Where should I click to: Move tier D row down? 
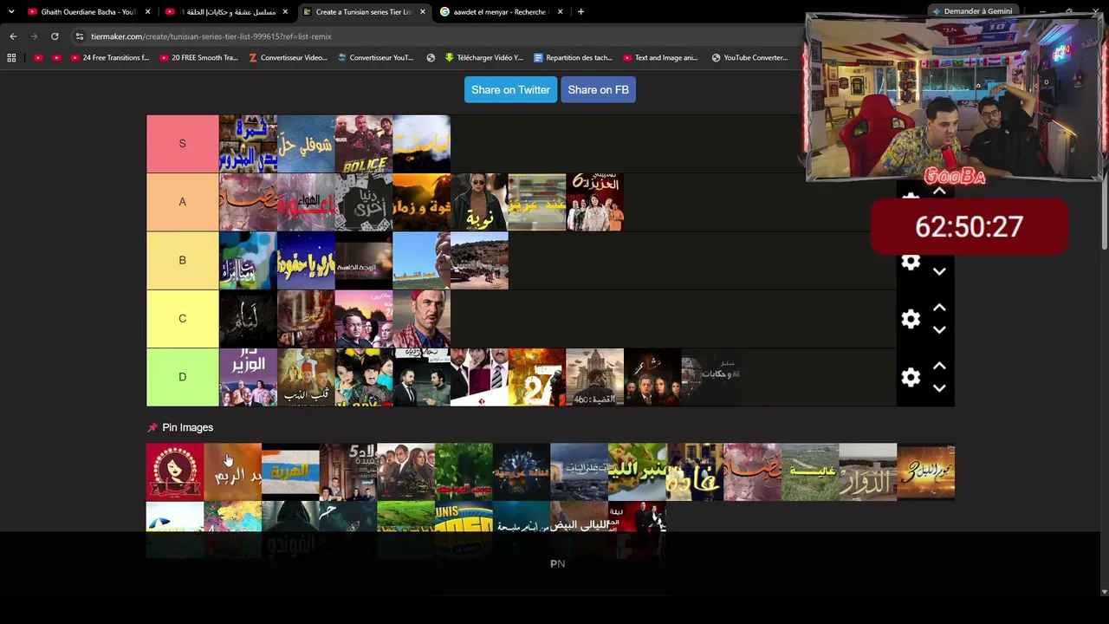coord(939,388)
